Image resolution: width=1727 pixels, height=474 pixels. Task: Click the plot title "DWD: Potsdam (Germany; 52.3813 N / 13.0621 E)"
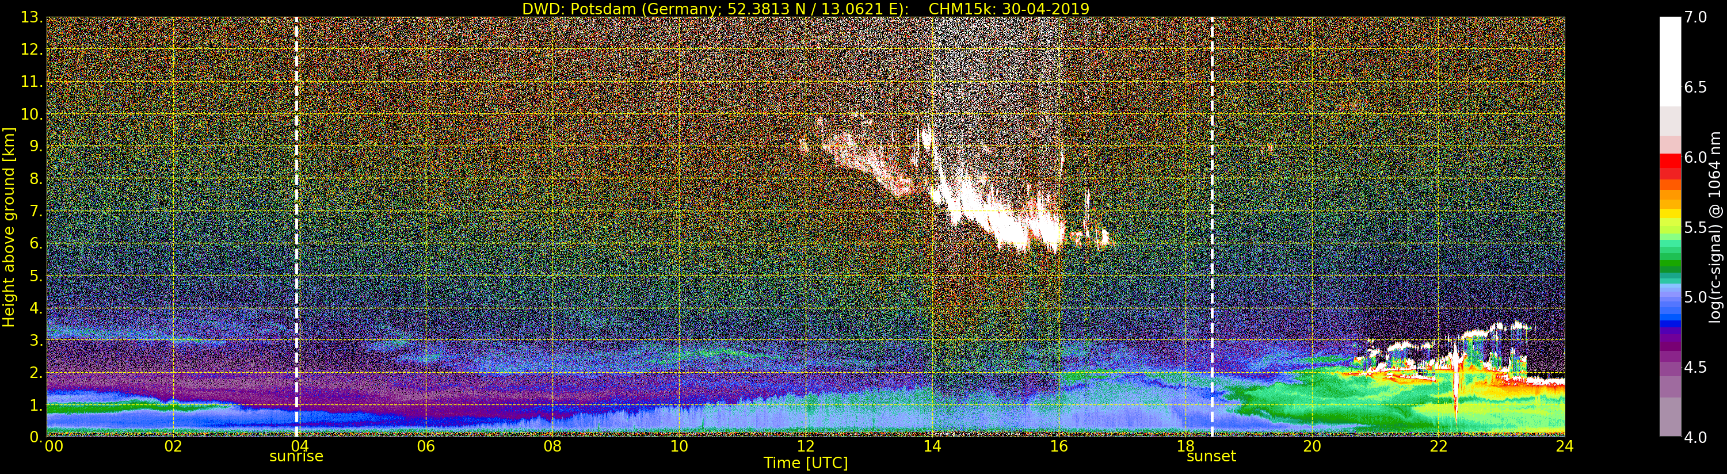(715, 9)
